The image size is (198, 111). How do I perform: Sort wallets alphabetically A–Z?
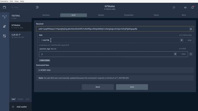point(28,99)
